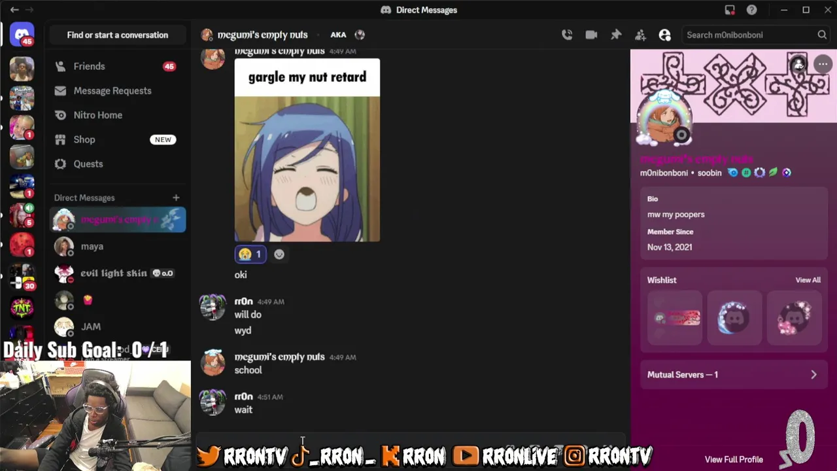Click megumi's avatar in chat header
The height and width of the screenshot is (471, 837).
pos(207,35)
